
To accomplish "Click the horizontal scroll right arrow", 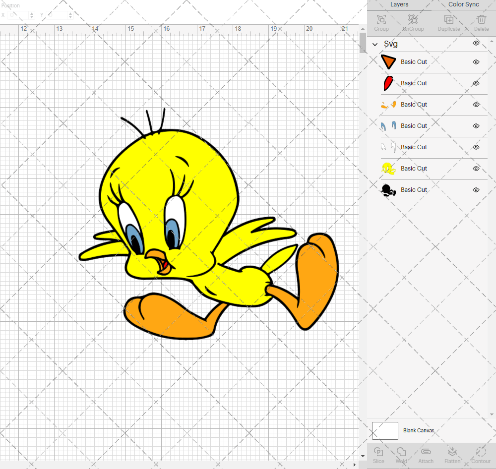I will click(x=355, y=465).
